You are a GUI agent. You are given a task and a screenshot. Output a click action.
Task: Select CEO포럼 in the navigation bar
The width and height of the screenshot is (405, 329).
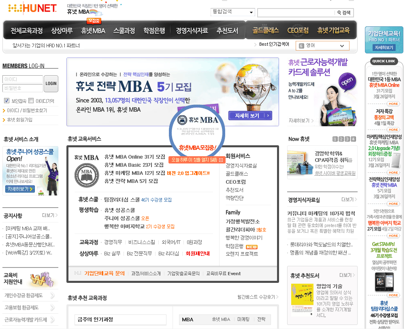298,30
